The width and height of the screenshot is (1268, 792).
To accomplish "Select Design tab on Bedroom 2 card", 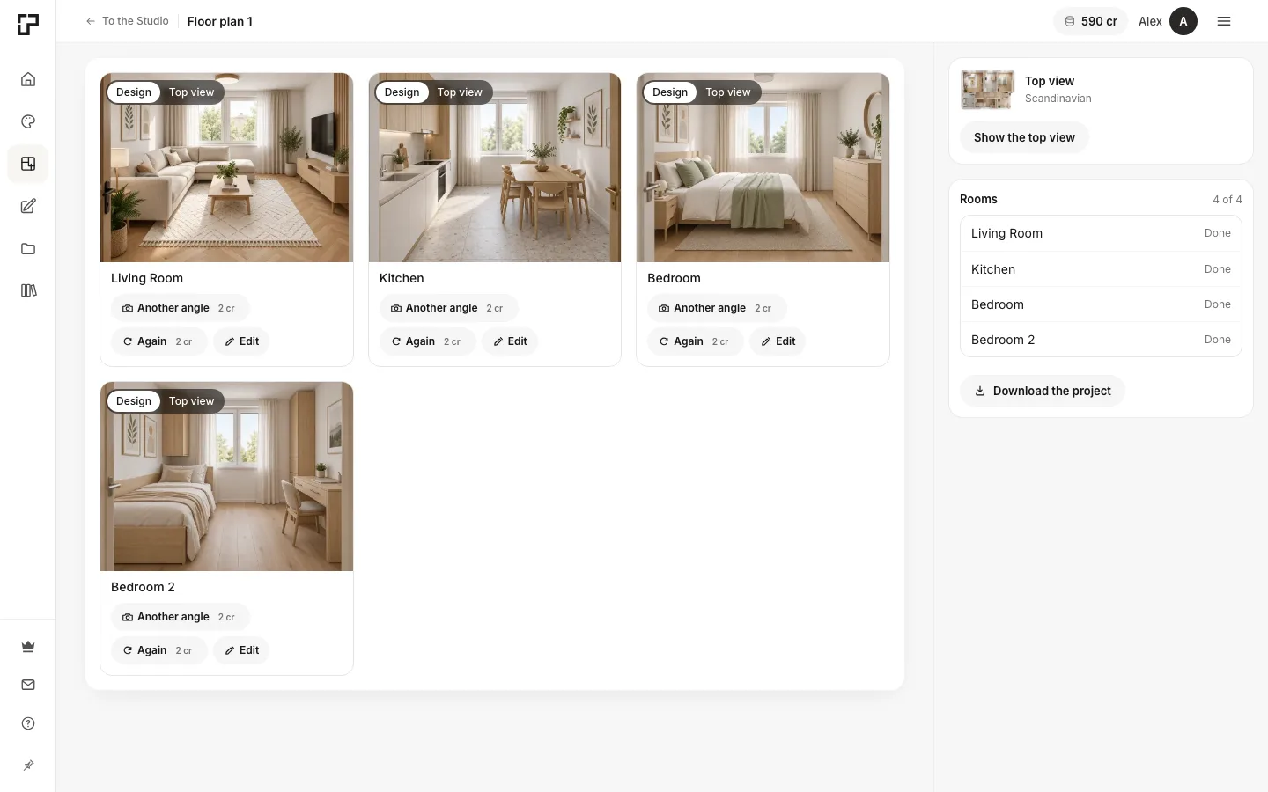I will 134,401.
